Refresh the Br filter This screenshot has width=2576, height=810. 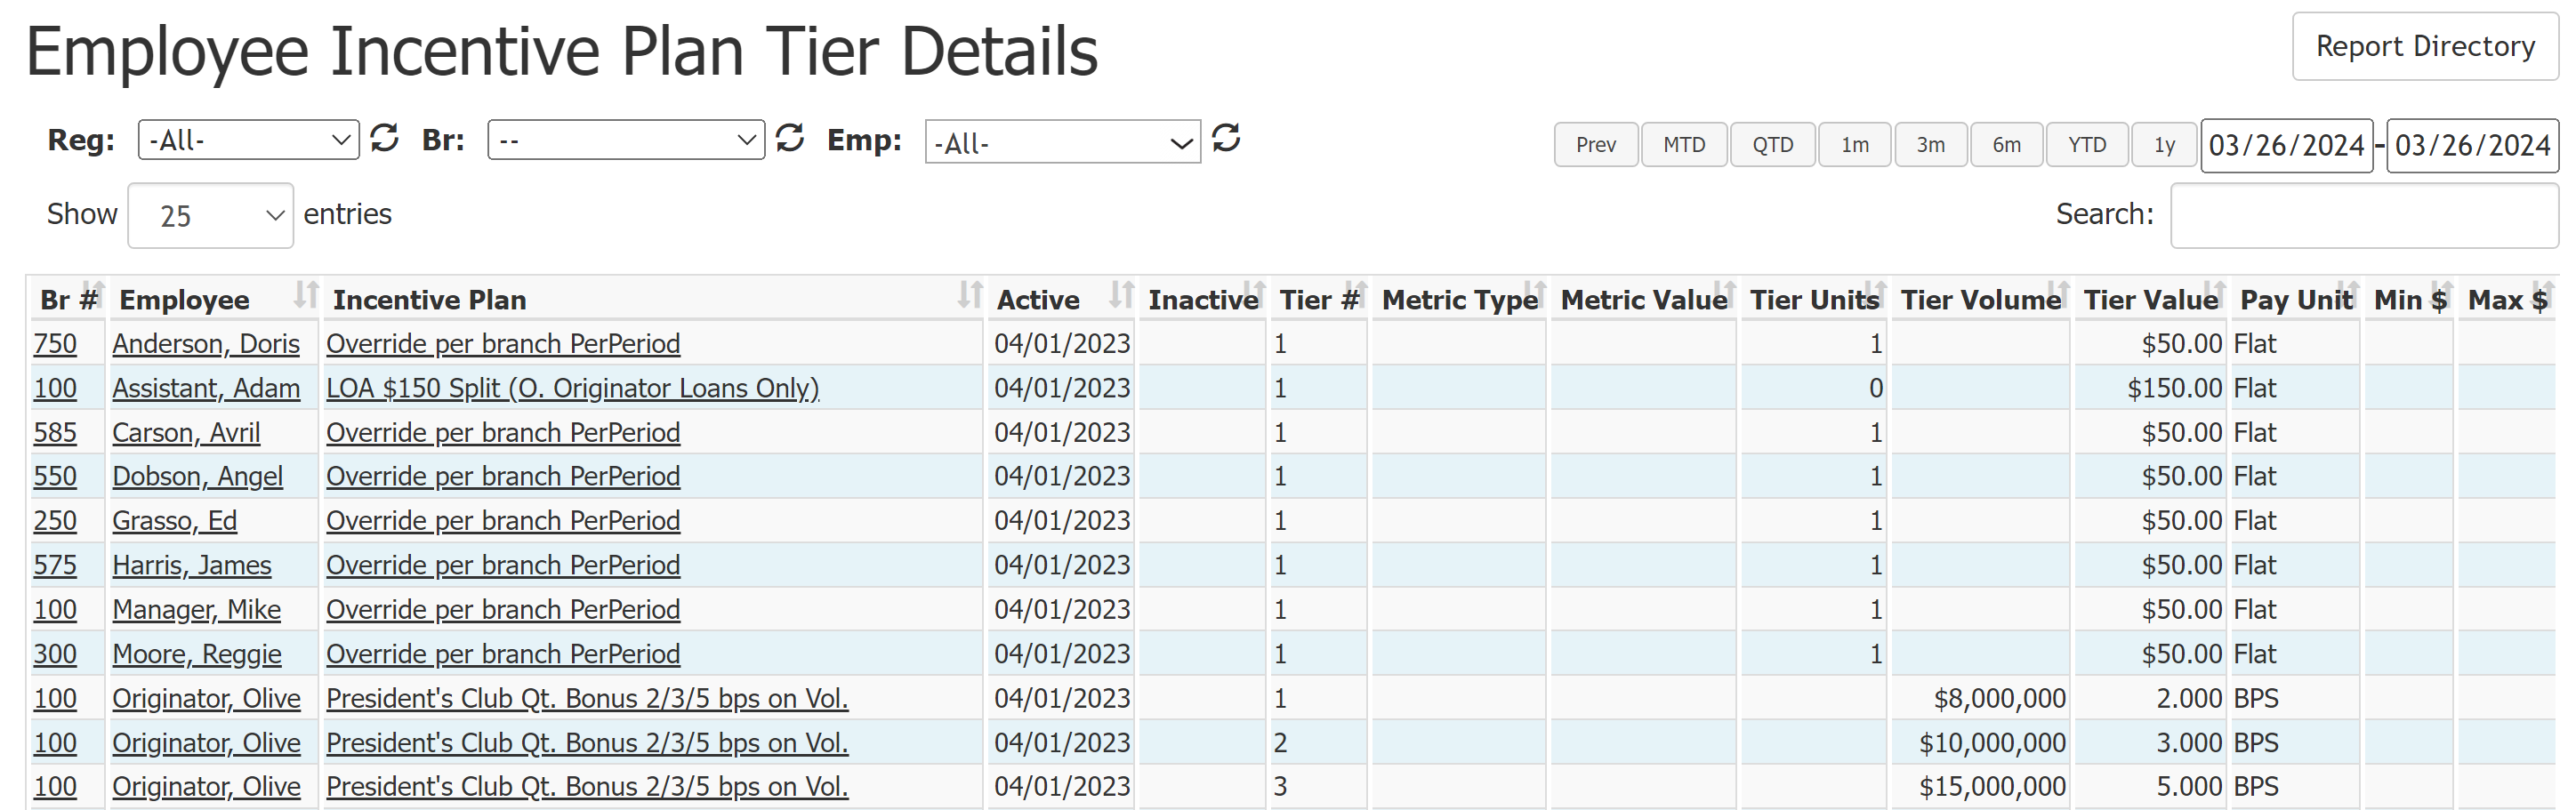790,137
